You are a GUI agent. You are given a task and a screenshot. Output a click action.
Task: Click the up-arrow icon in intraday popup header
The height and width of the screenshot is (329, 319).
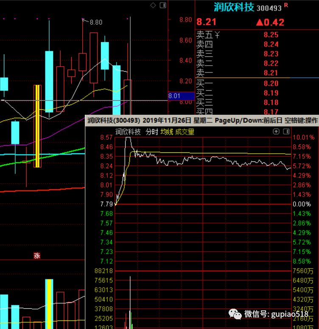(x=275, y=132)
